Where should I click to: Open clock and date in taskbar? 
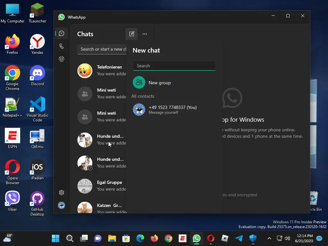(304, 238)
